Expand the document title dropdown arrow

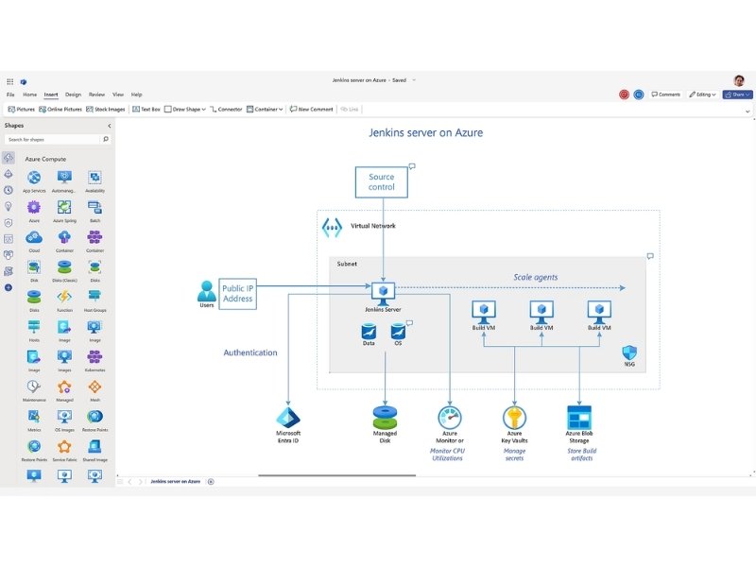(x=414, y=80)
